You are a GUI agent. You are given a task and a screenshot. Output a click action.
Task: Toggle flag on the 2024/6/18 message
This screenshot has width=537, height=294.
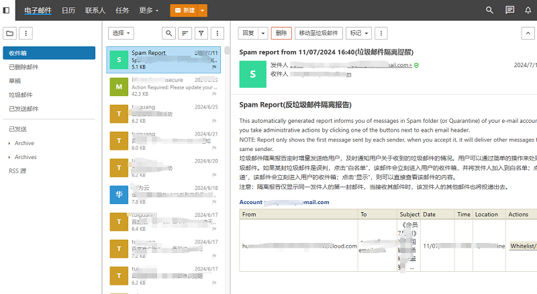point(214,202)
